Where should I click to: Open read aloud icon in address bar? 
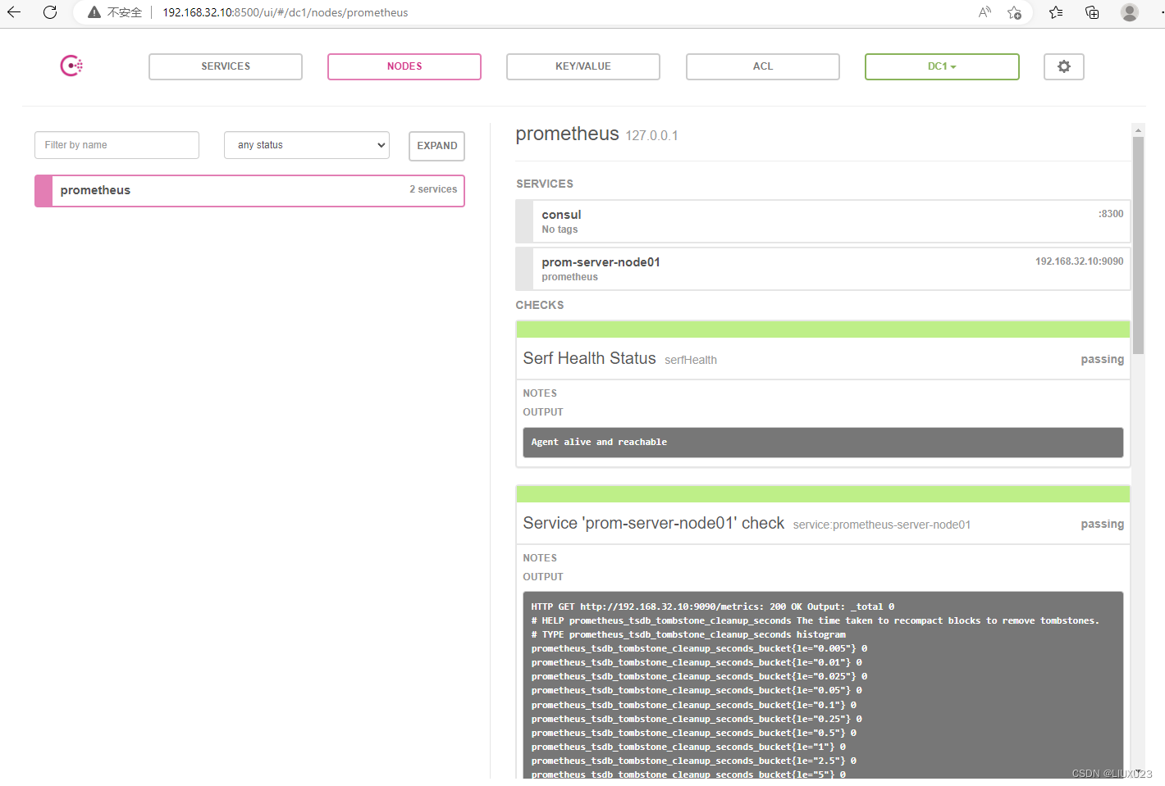pos(985,12)
